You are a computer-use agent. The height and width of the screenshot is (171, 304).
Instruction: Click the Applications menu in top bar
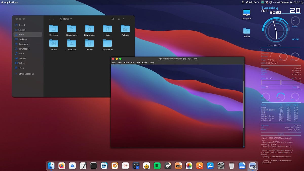10,2
